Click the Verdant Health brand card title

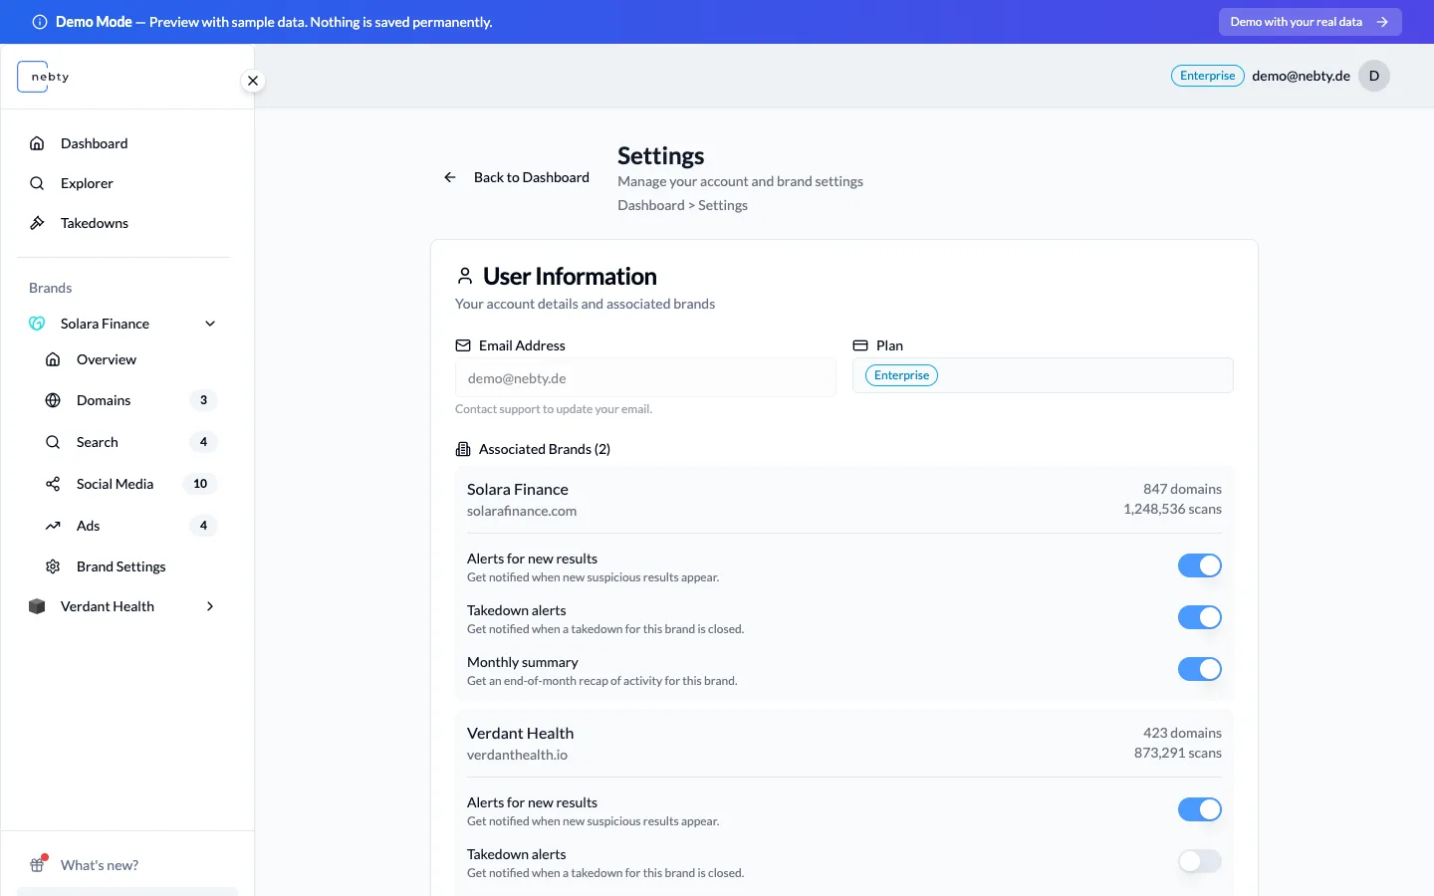point(520,733)
